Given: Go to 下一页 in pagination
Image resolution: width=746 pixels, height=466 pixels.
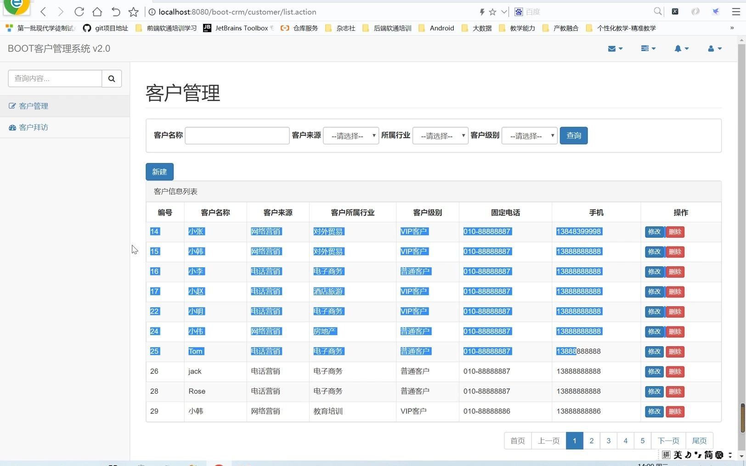Looking at the screenshot, I should pos(668,441).
